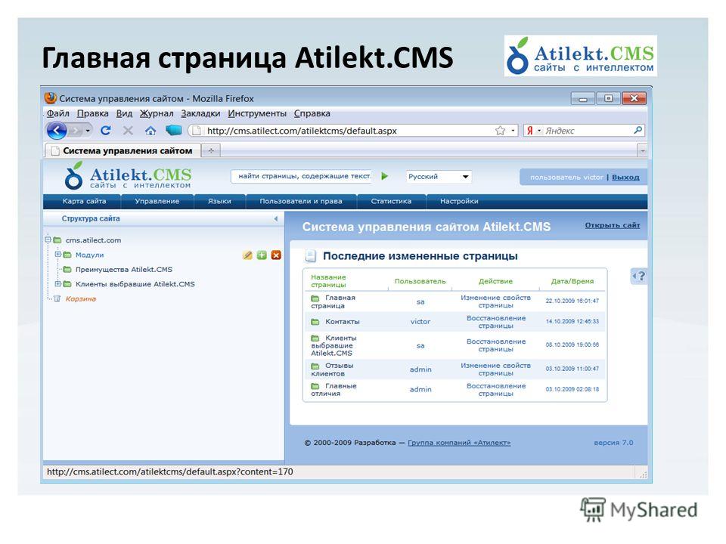Go to Карта сайта section
The height and width of the screenshot is (544, 726).
pos(84,201)
